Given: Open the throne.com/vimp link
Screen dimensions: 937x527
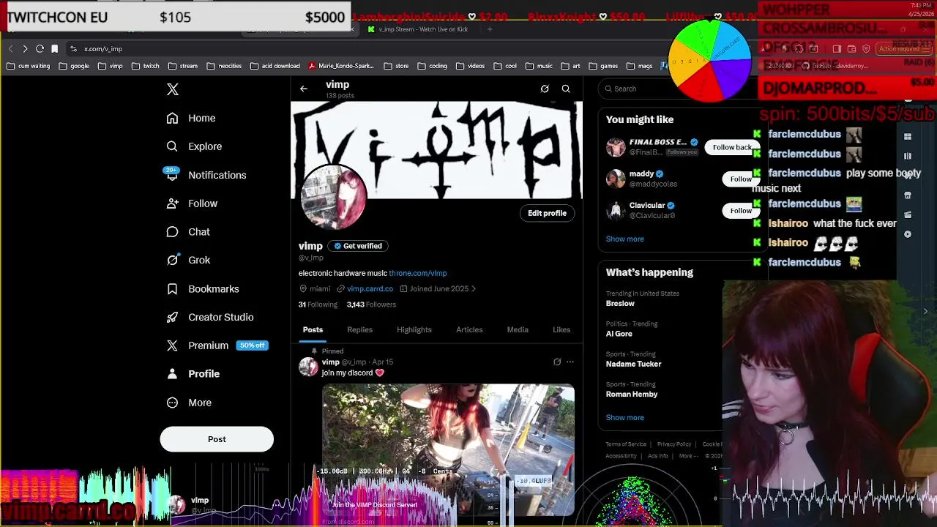Looking at the screenshot, I should 417,273.
